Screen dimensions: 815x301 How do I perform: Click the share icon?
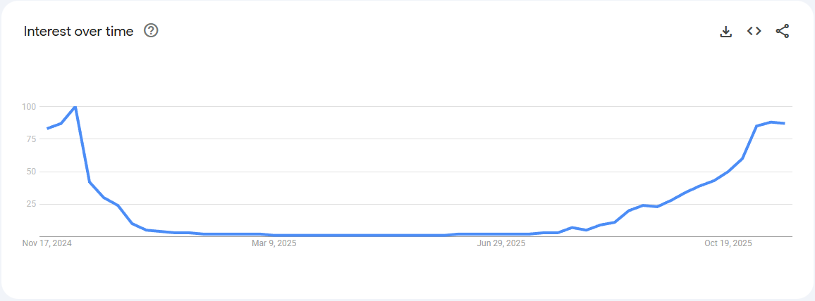coord(783,31)
